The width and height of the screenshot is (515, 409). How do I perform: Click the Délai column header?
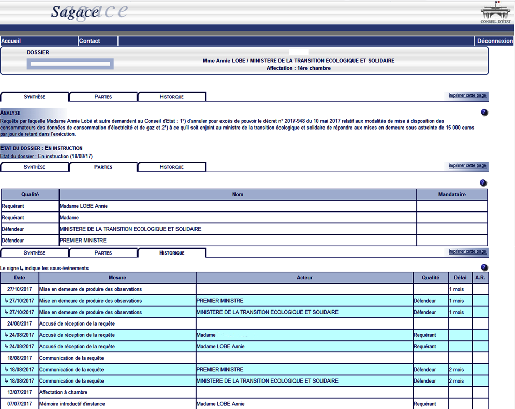tap(460, 278)
